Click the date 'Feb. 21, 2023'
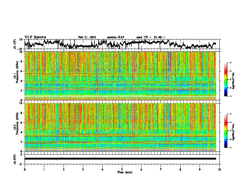 87,37
